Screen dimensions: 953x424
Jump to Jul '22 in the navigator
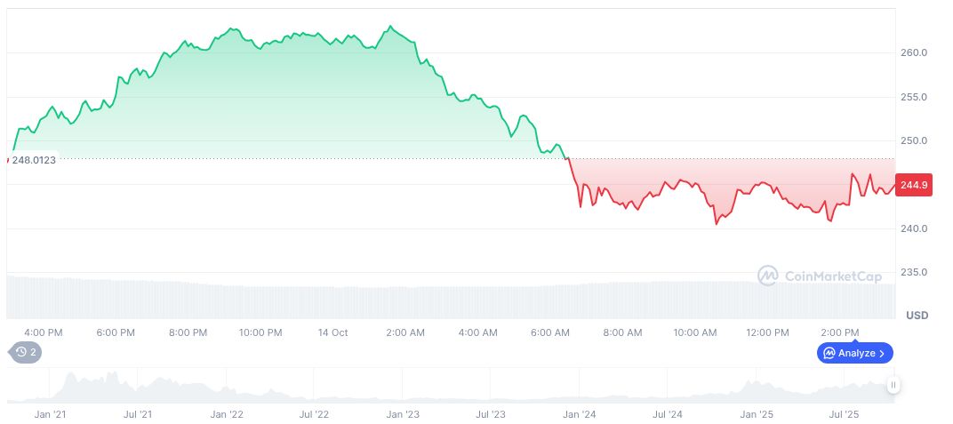[x=314, y=414]
